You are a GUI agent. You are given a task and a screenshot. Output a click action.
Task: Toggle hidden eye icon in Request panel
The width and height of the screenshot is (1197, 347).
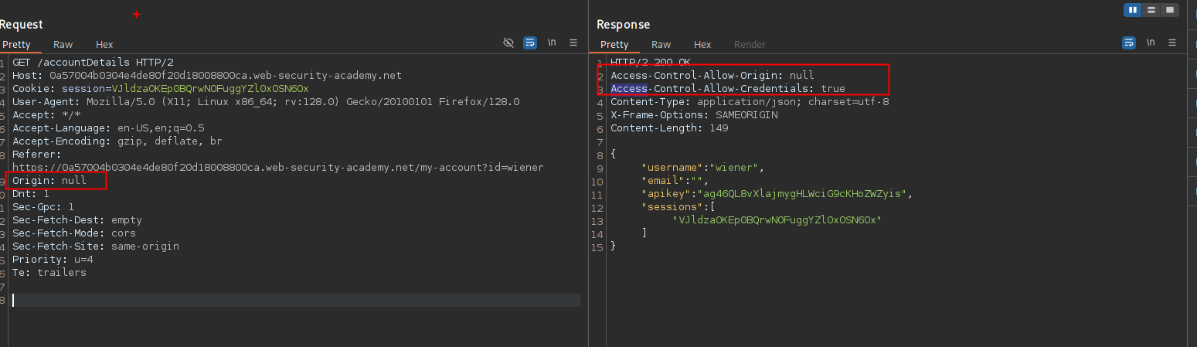click(x=508, y=43)
